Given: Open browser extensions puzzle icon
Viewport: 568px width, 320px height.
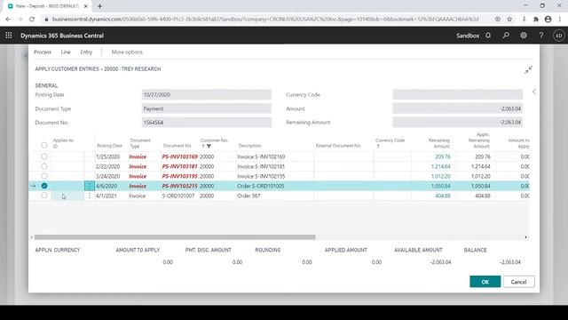Looking at the screenshot, I should click(536, 20).
